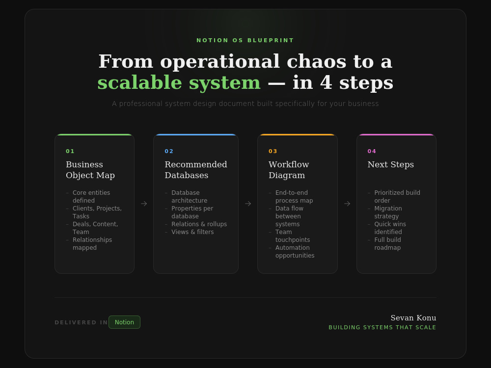Viewport: 491px width, 368px height.
Task: Click the DELIVERED IN label
Action: pos(82,322)
